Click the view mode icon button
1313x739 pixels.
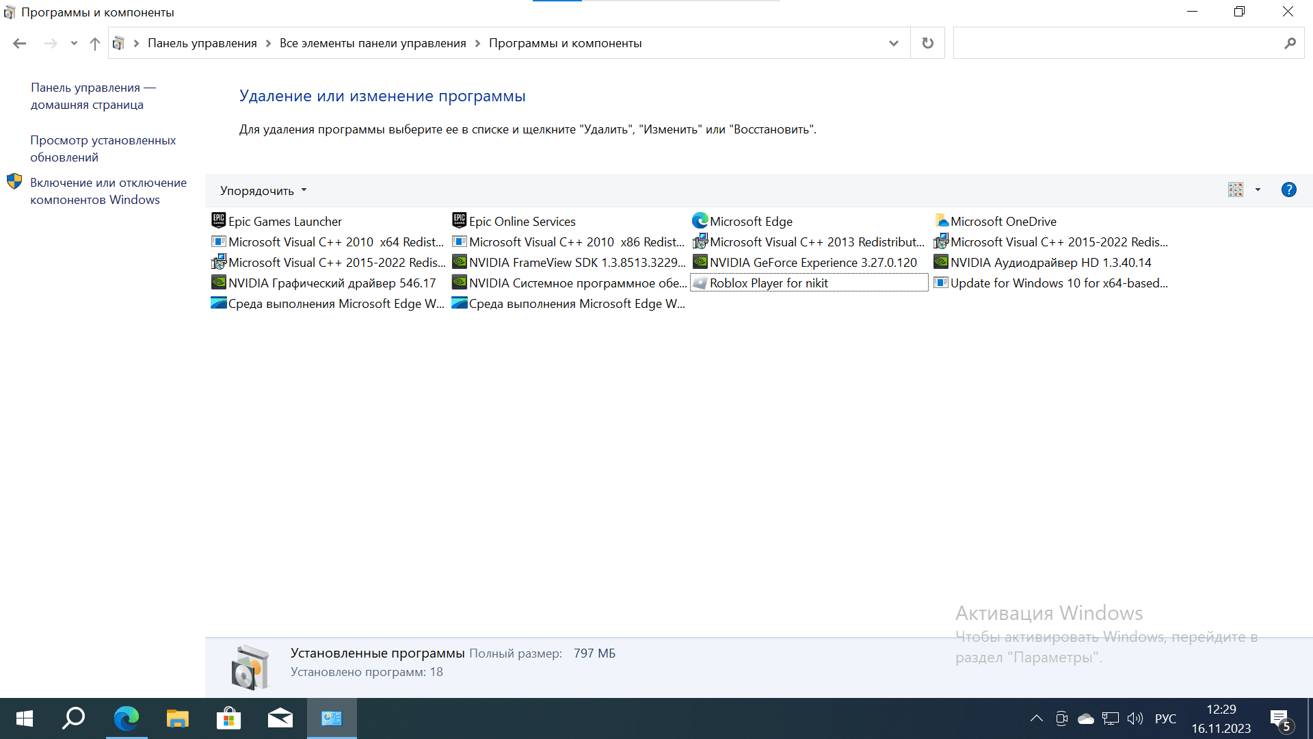(1235, 190)
